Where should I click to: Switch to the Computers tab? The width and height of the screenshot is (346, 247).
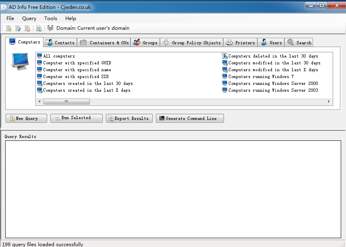click(x=25, y=42)
